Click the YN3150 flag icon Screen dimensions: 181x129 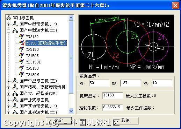(22, 49)
